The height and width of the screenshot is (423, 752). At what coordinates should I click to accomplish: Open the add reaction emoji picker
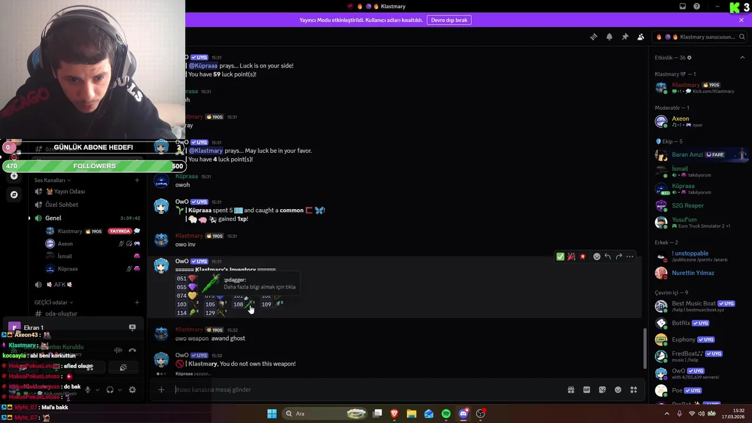point(597,256)
